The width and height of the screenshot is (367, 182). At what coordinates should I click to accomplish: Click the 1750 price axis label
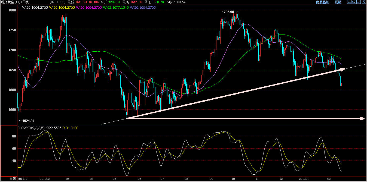(x=13, y=30)
